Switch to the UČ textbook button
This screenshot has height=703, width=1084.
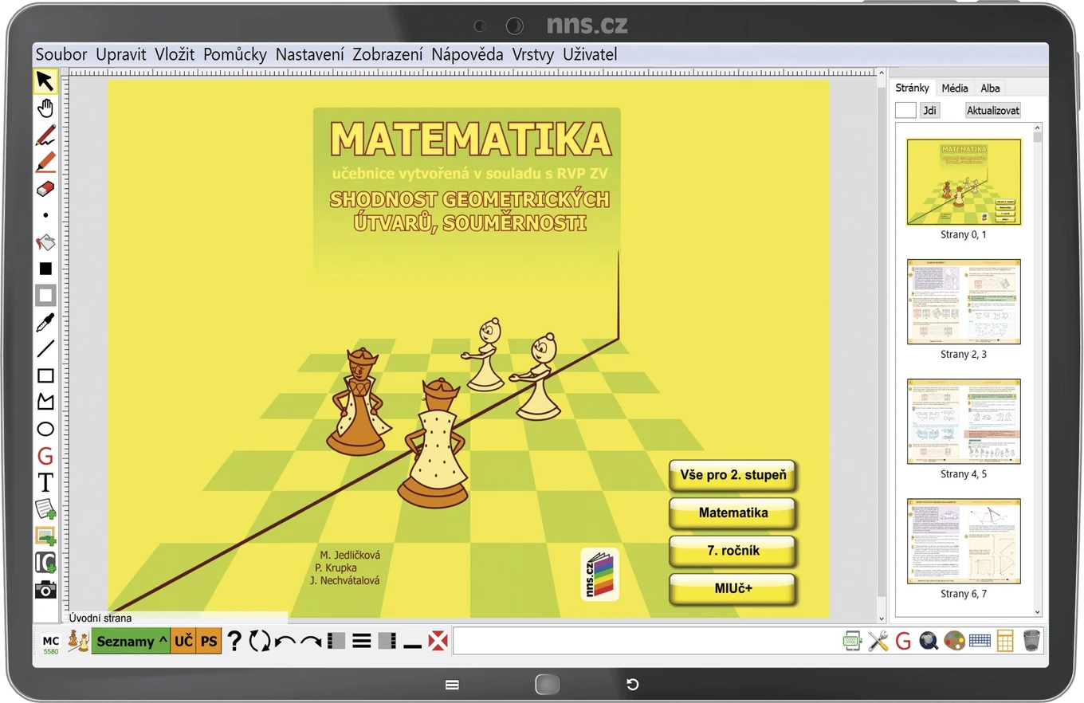coord(183,641)
